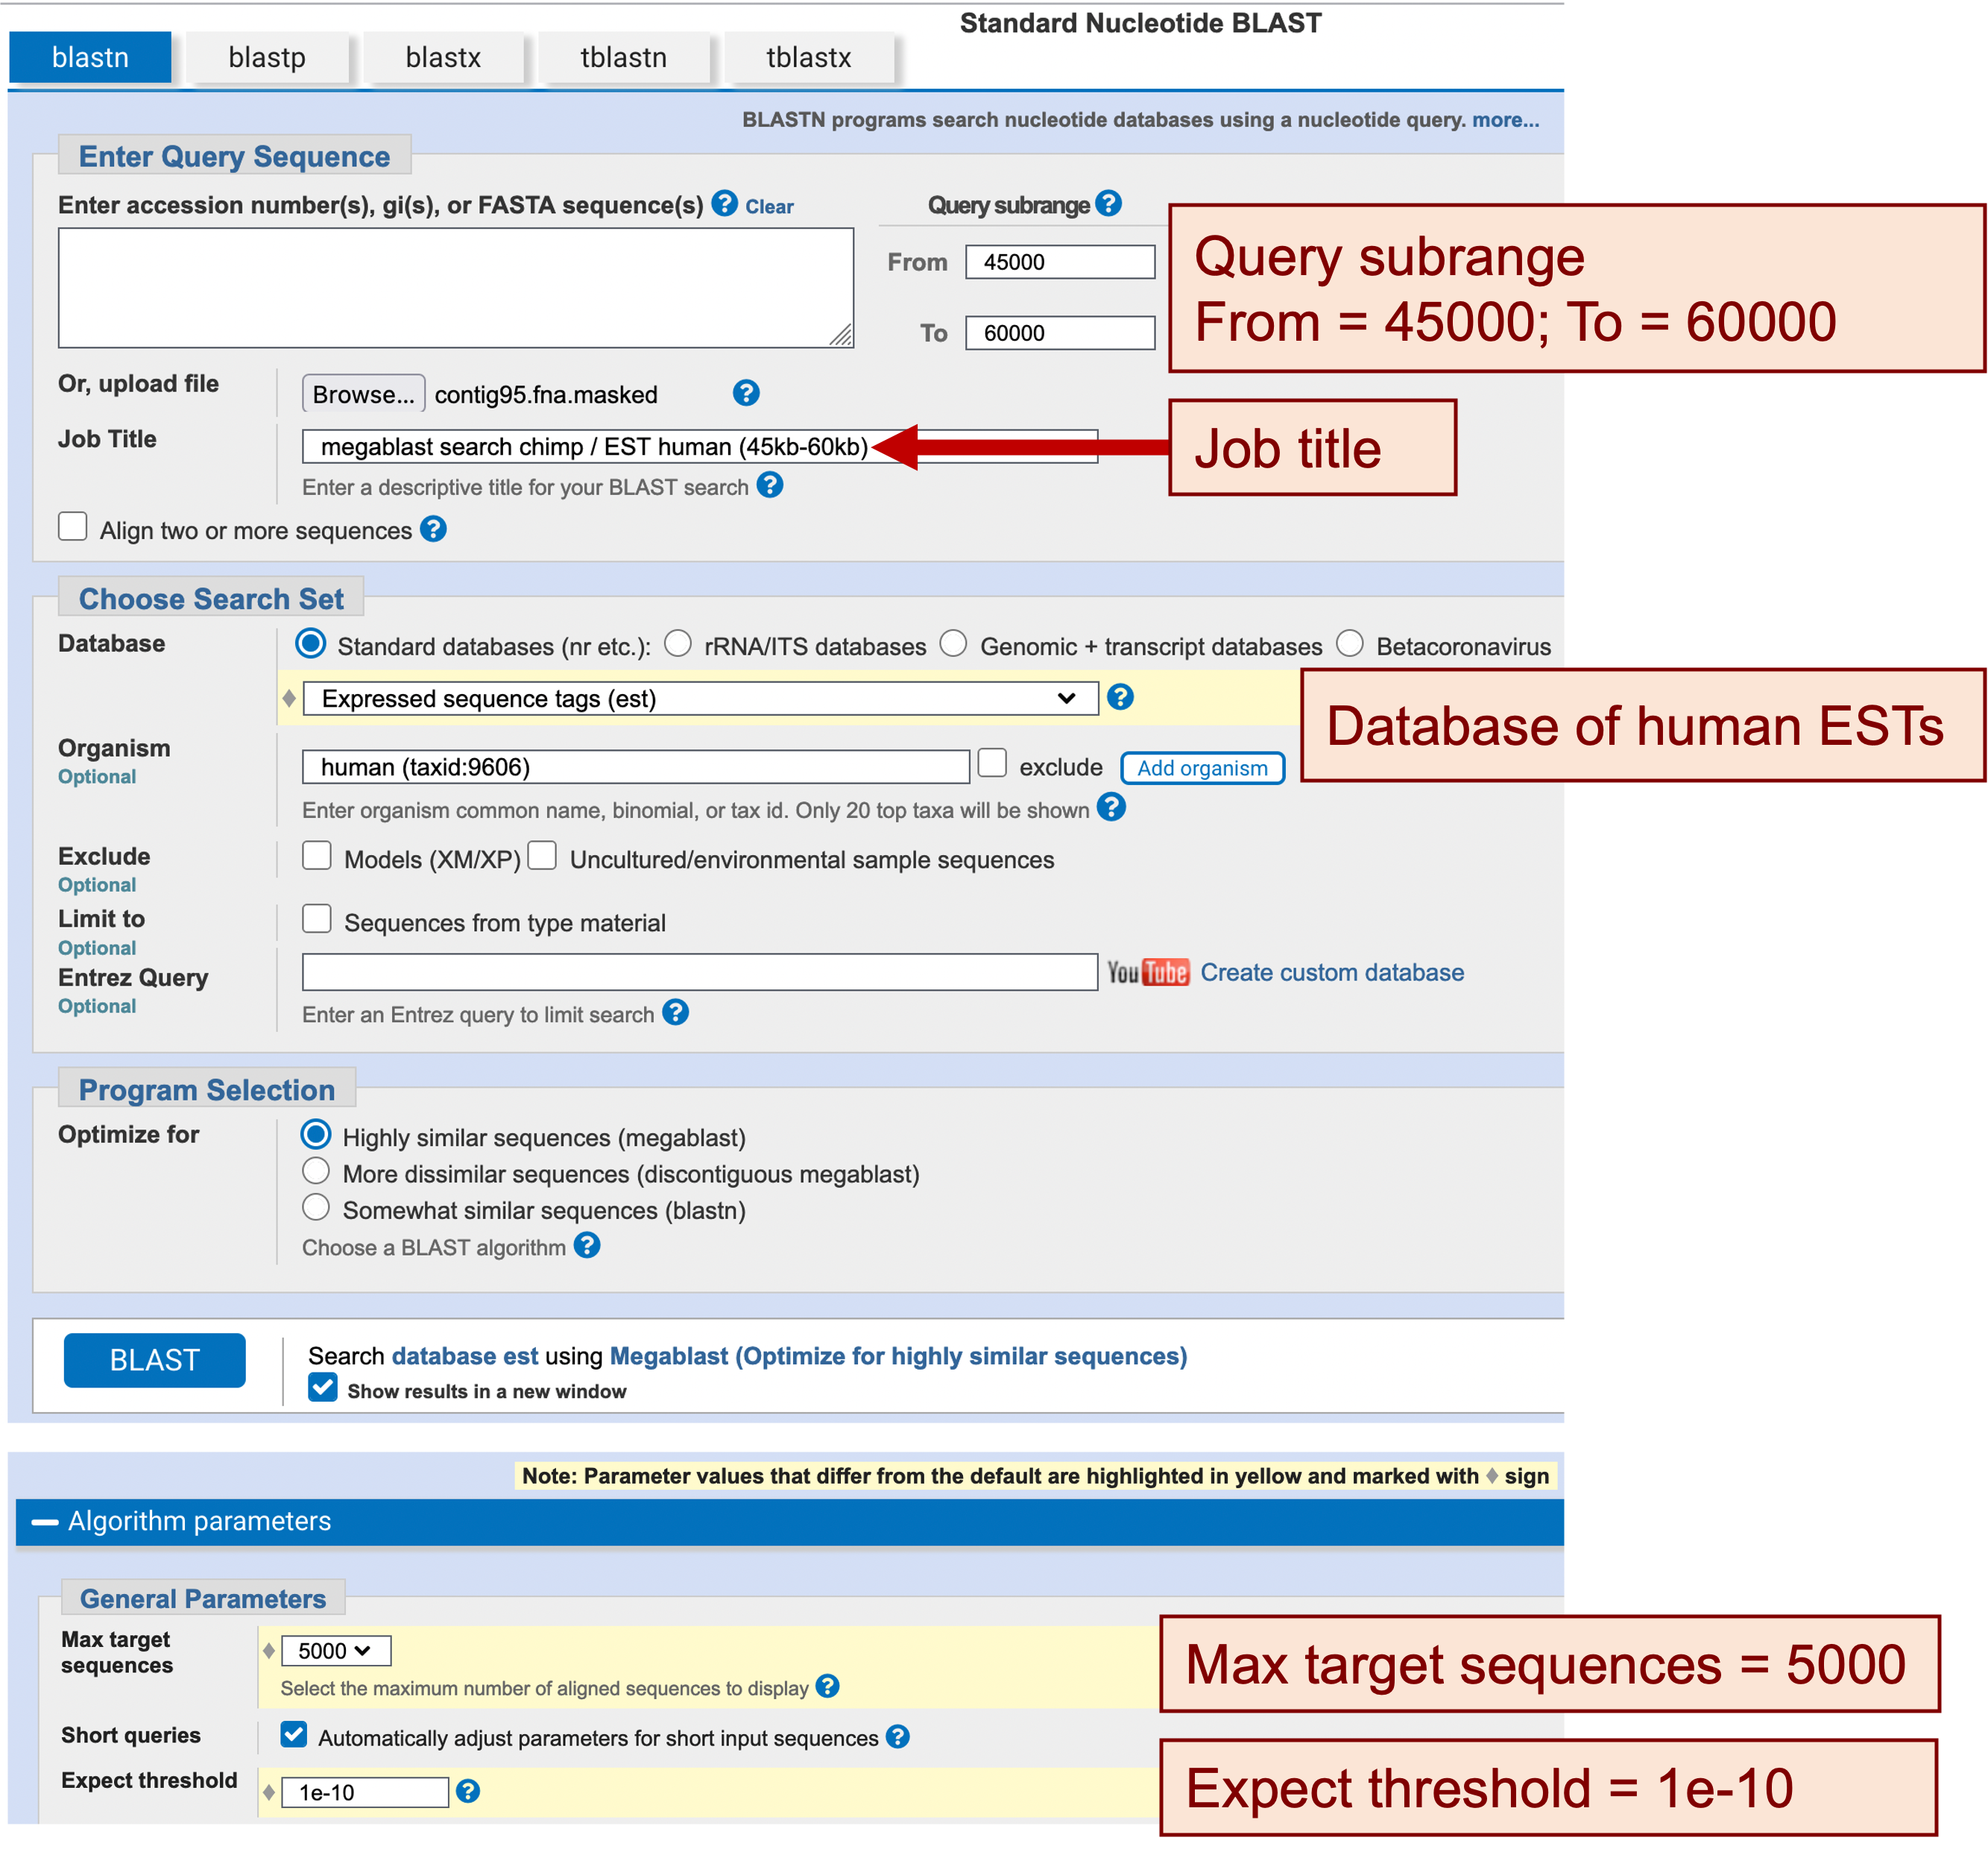Click help icon beside uploaded file name
Image resolution: width=1988 pixels, height=1855 pixels.
(x=746, y=393)
